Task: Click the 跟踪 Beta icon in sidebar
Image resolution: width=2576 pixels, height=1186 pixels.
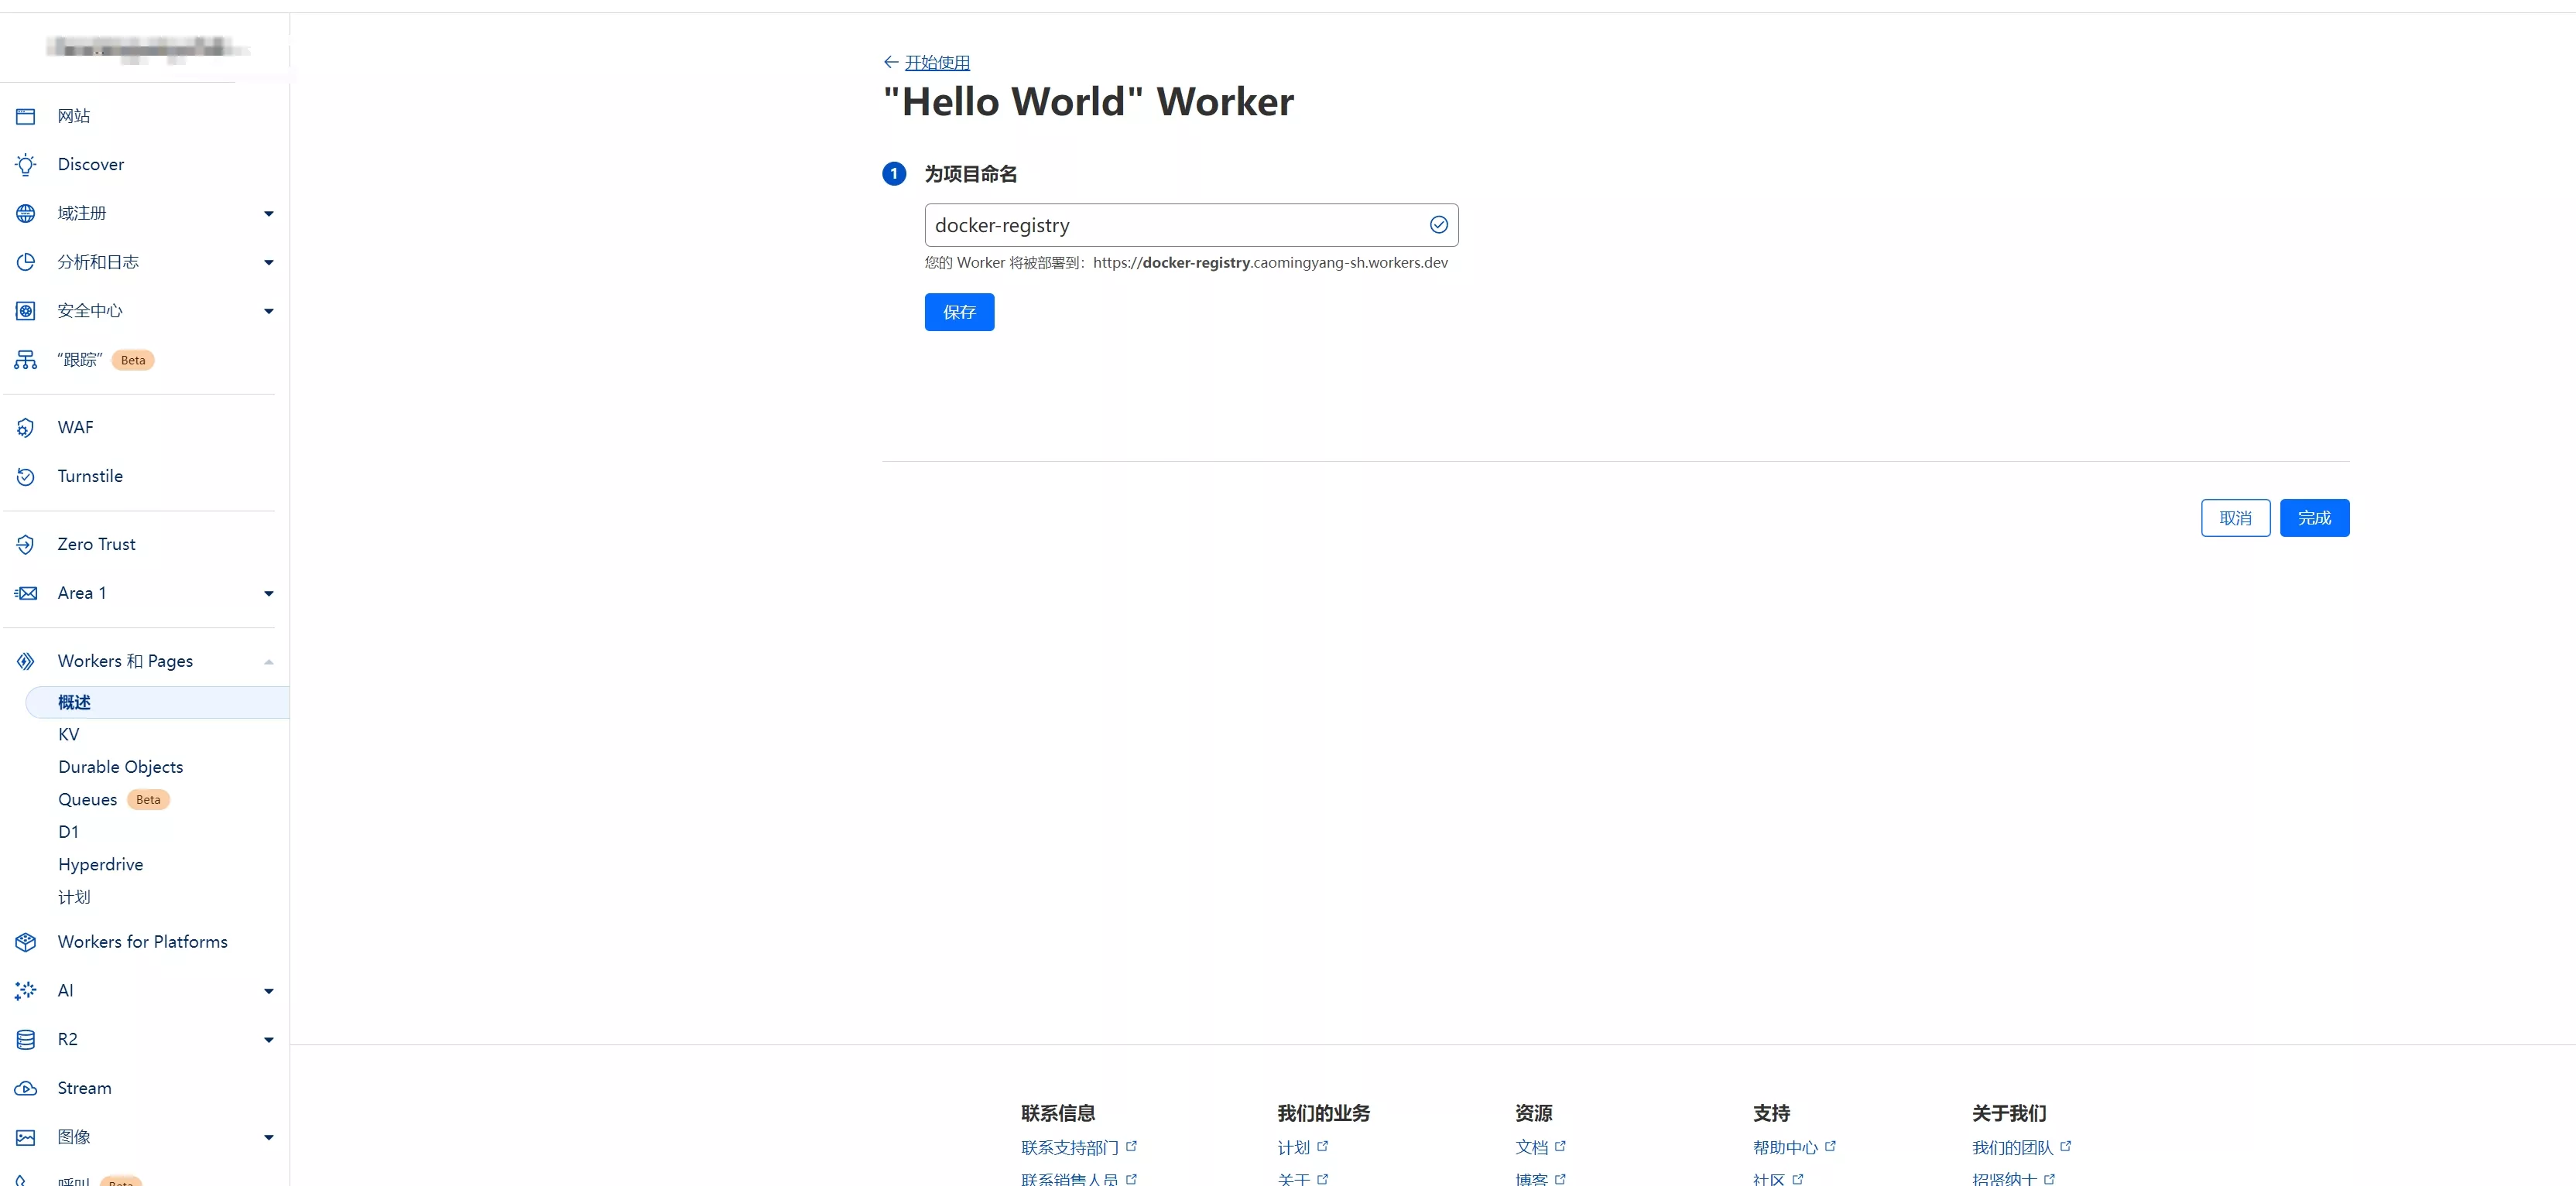Action: [x=25, y=358]
